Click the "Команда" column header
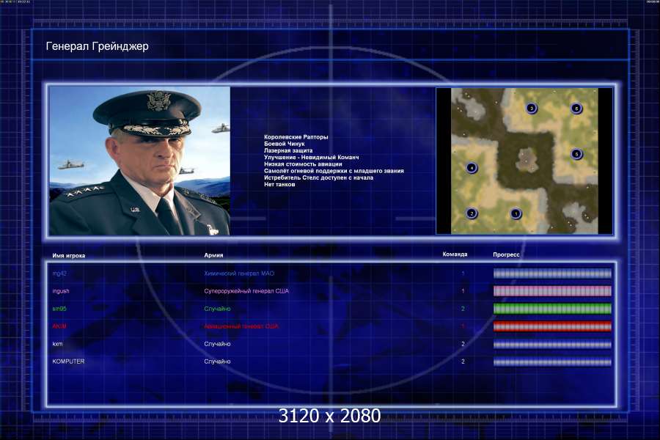Image resolution: width=660 pixels, height=440 pixels. pyautogui.click(x=455, y=254)
